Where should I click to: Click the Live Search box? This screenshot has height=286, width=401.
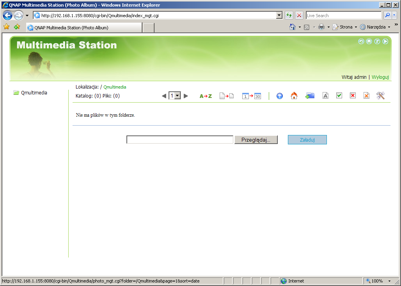tap(344, 15)
